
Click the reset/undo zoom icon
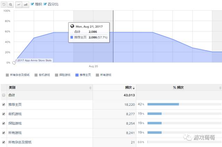coord(4,5)
